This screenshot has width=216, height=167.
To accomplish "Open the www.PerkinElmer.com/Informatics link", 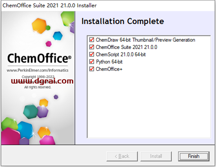I will click(x=37, y=70).
